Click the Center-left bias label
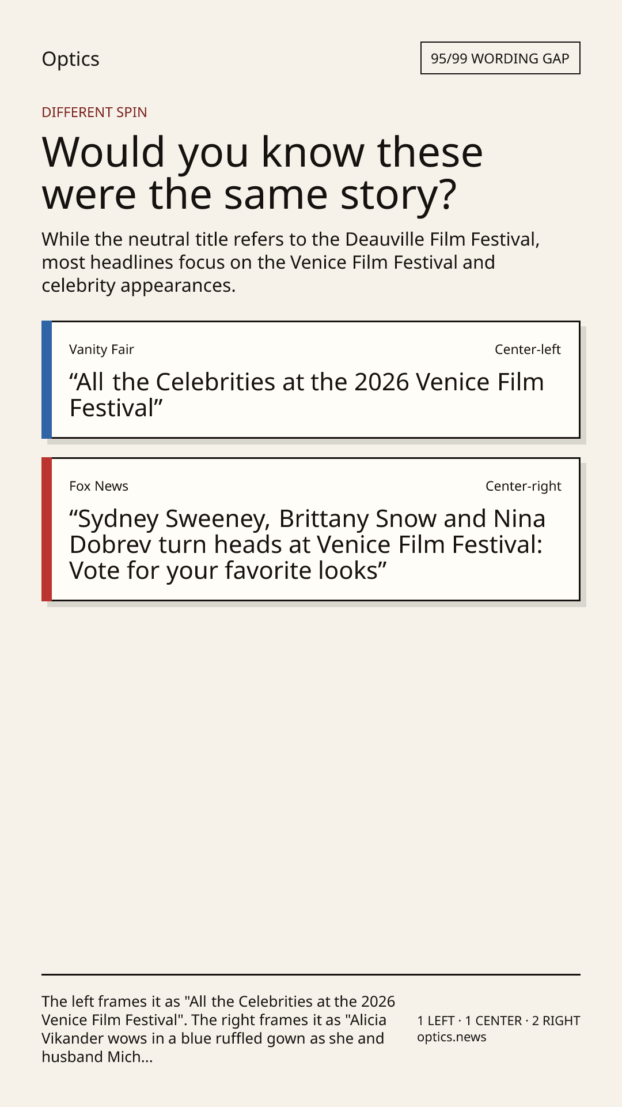 click(528, 349)
